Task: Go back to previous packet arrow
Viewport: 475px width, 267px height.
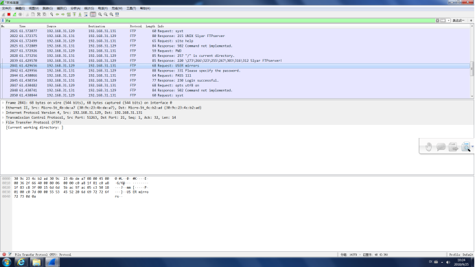Action: click(57, 14)
